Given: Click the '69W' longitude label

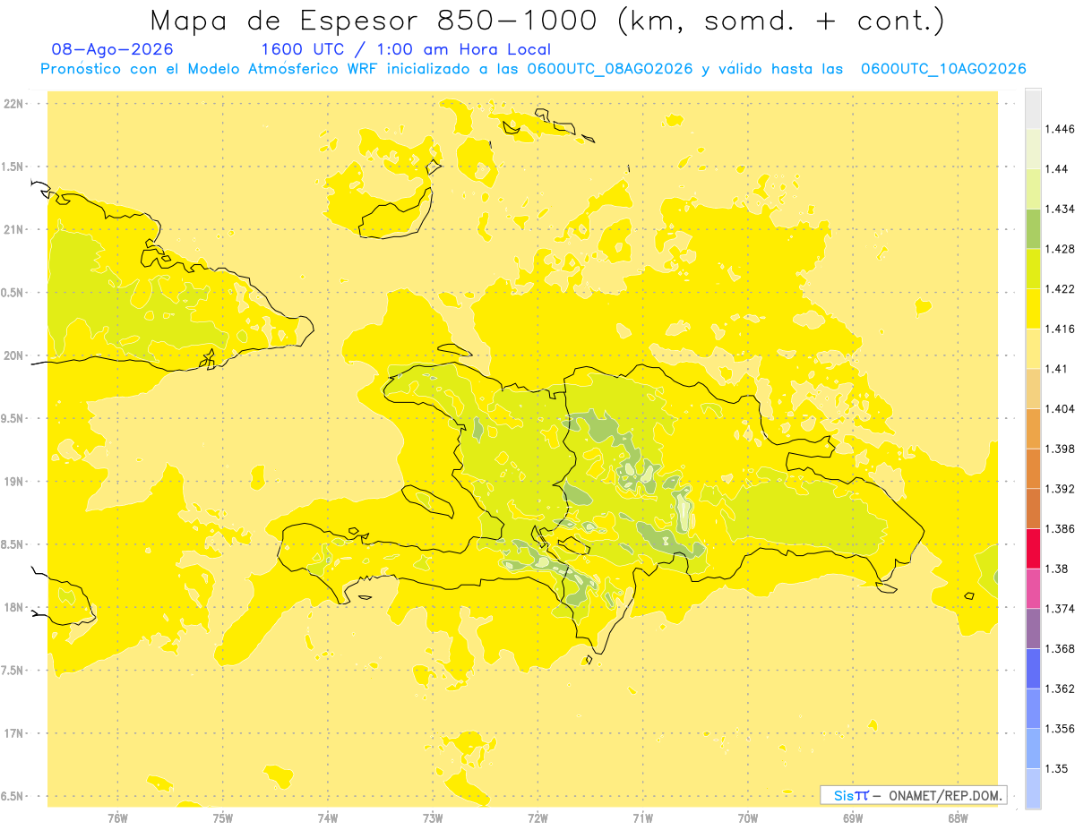Looking at the screenshot, I should (853, 818).
